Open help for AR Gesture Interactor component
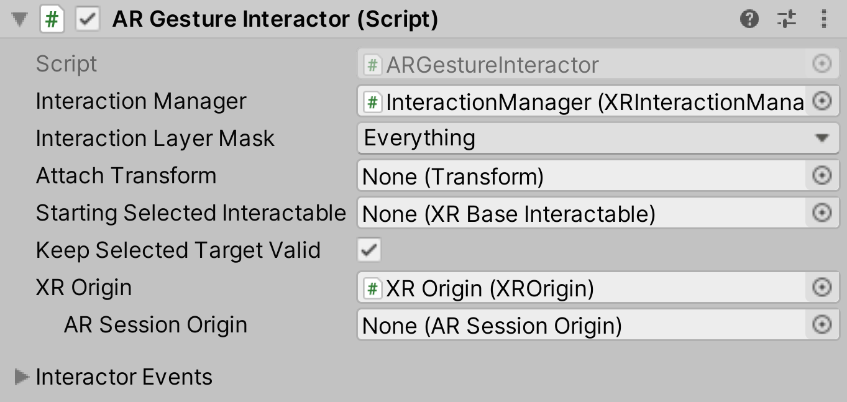 pyautogui.click(x=749, y=19)
